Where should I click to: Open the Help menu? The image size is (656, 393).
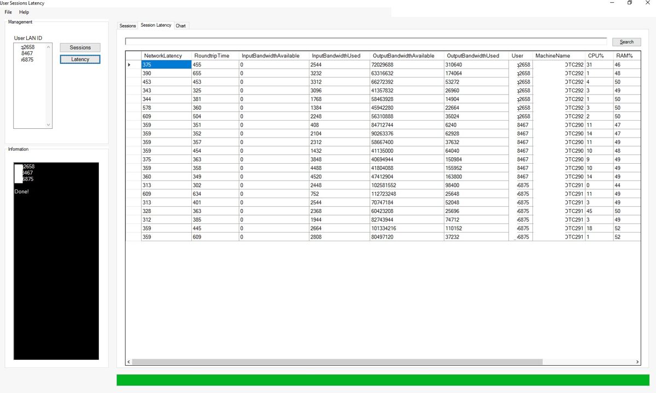point(24,12)
